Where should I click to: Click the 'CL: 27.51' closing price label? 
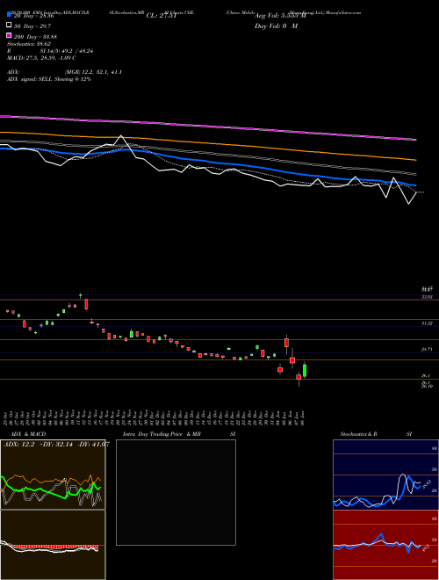tap(162, 16)
